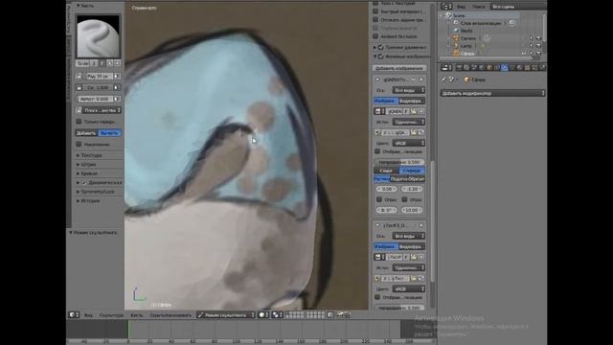Click the Добавить изображение button
The width and height of the screenshot is (613, 345).
(399, 68)
